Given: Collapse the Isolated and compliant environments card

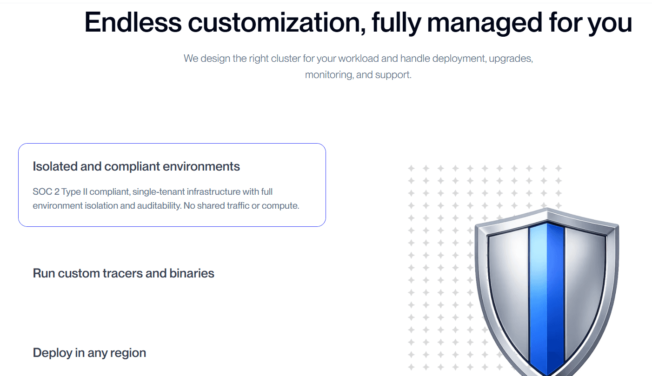Looking at the screenshot, I should 172,185.
